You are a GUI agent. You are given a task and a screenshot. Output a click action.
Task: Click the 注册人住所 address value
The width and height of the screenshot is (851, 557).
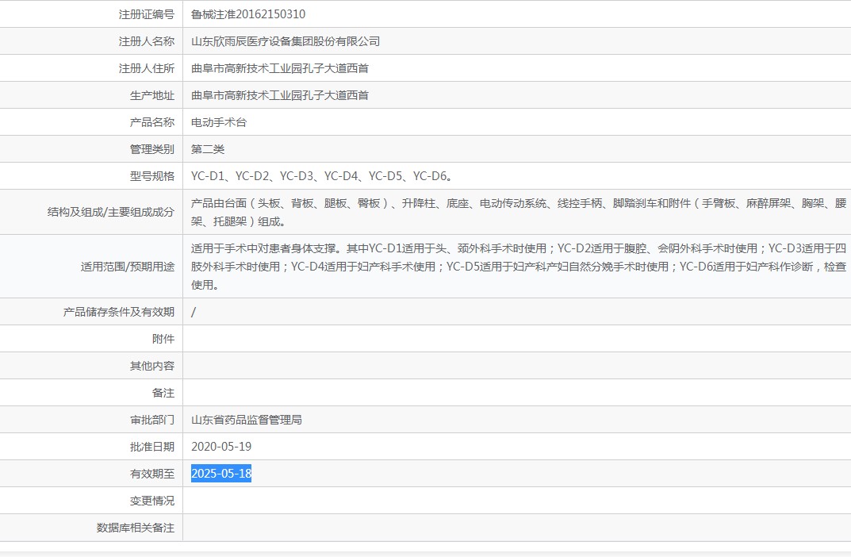pyautogui.click(x=280, y=68)
